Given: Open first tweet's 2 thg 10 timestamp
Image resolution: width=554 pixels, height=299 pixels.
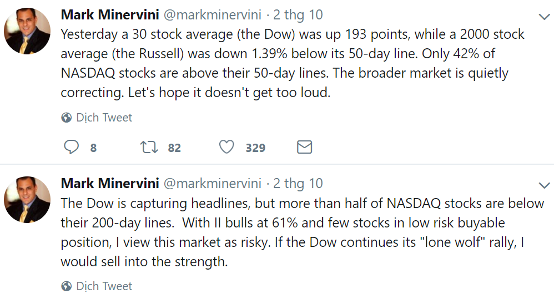Looking at the screenshot, I should [298, 15].
